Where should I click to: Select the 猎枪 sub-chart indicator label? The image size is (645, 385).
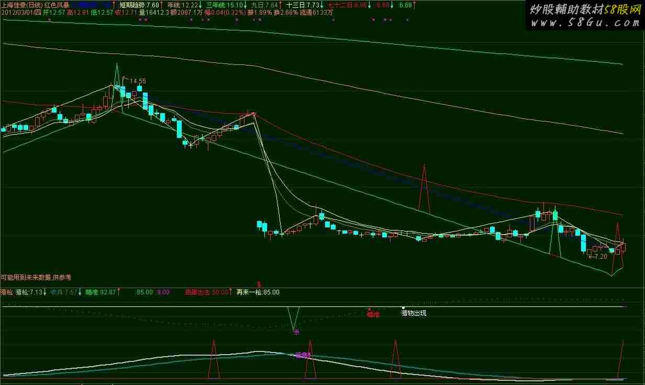[x=7, y=292]
